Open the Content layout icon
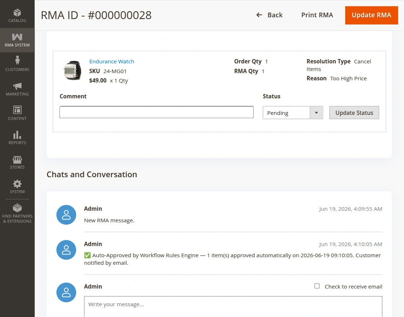 17,110
